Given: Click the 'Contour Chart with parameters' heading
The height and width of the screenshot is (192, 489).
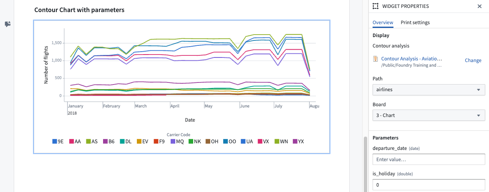Looking at the screenshot, I should [79, 10].
